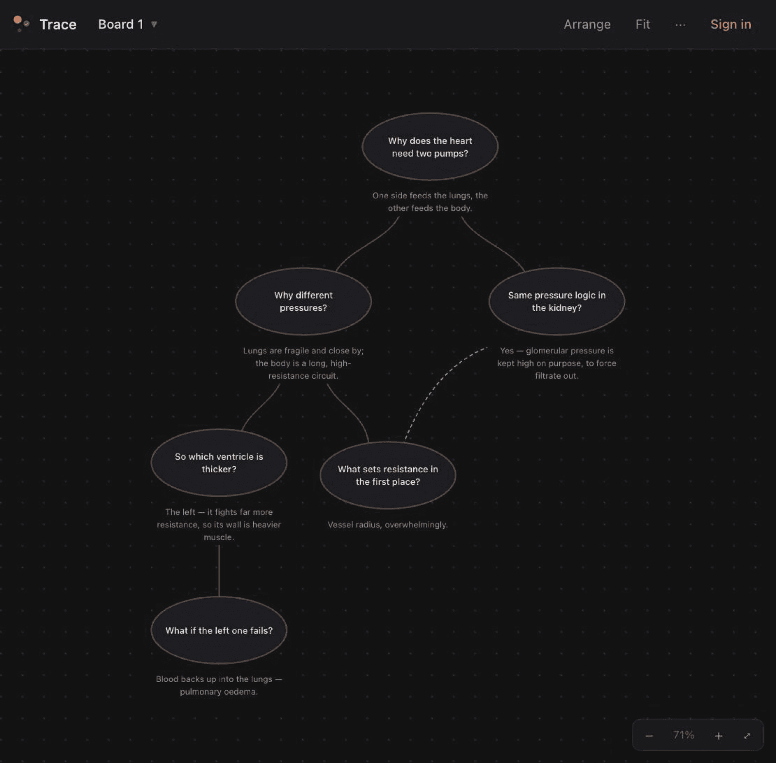Click answer "The left — it fights far more resistance"
Image resolution: width=776 pixels, height=763 pixels.
[219, 525]
